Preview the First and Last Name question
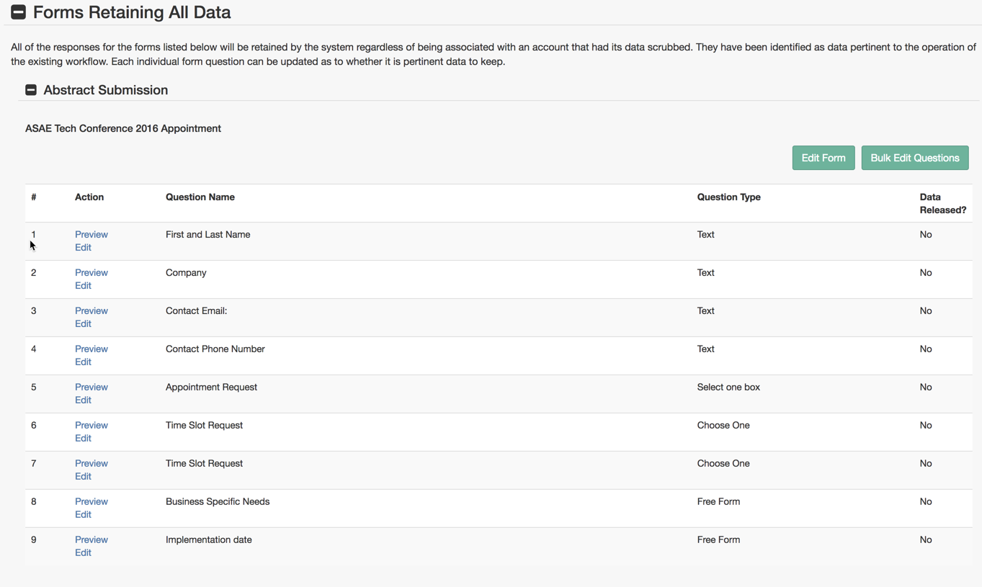This screenshot has width=982, height=587. [x=91, y=235]
